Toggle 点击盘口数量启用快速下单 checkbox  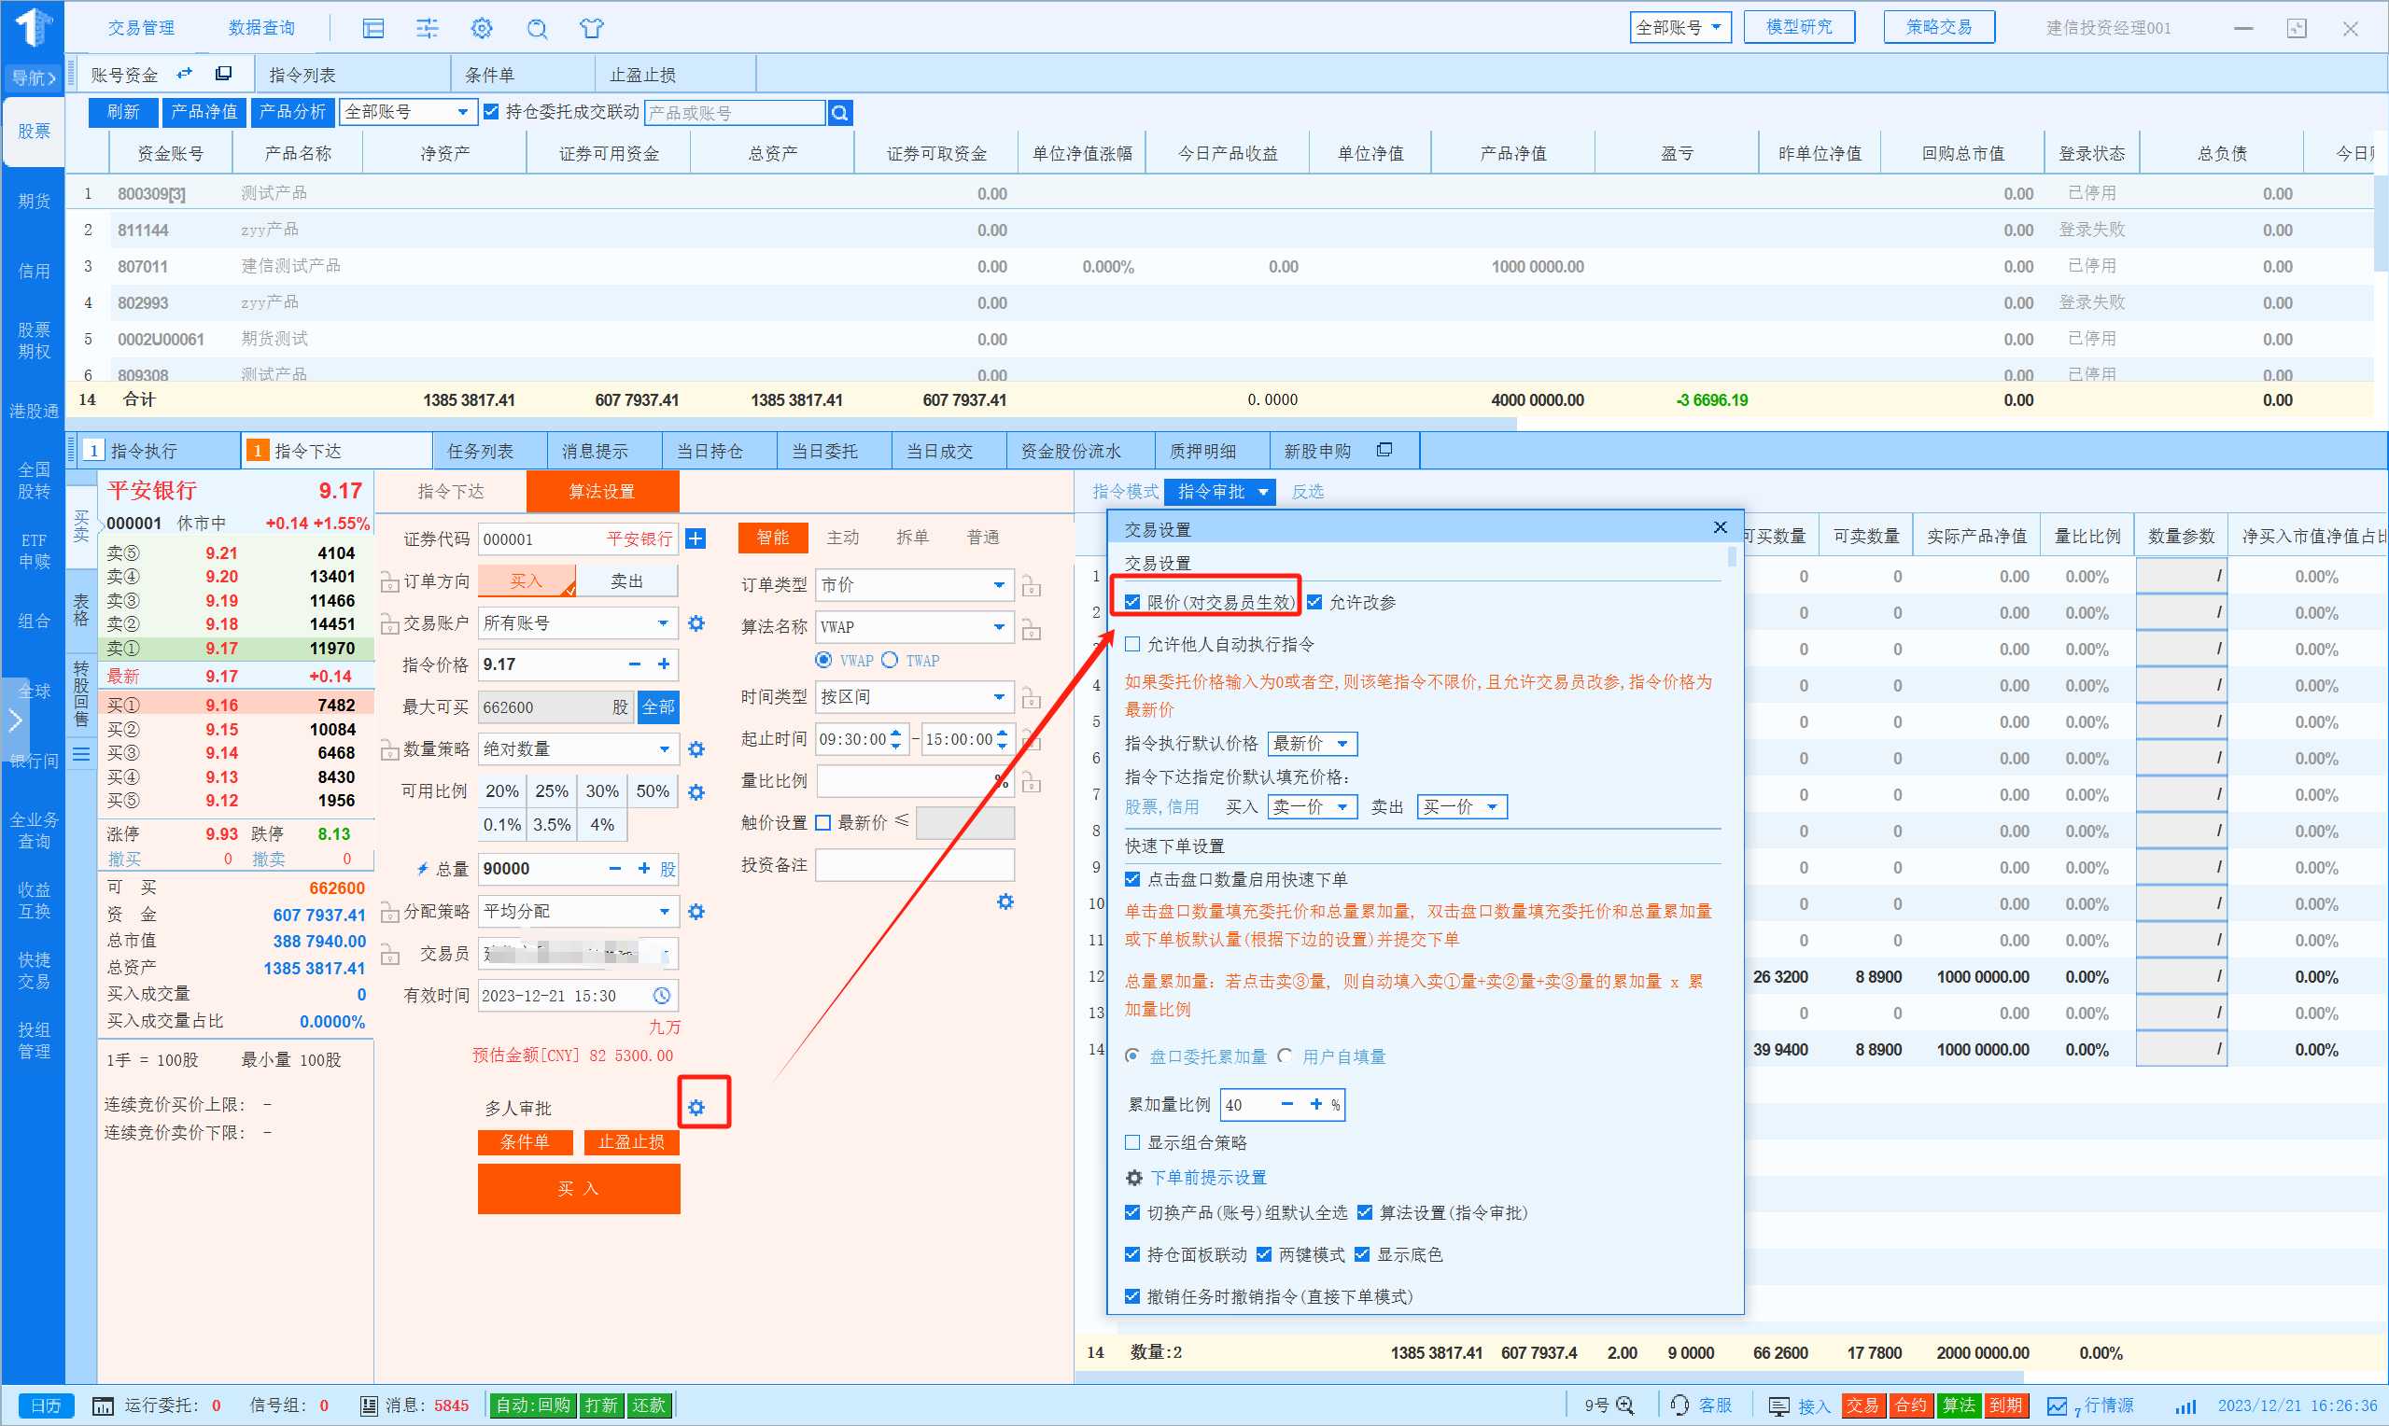point(1132,879)
